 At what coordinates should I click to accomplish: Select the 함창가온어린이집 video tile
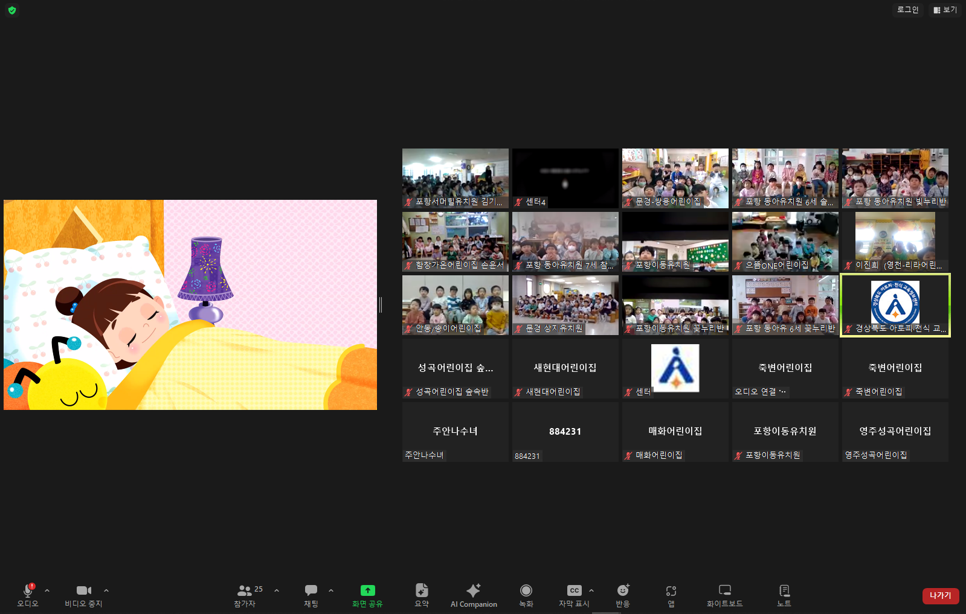click(x=456, y=241)
